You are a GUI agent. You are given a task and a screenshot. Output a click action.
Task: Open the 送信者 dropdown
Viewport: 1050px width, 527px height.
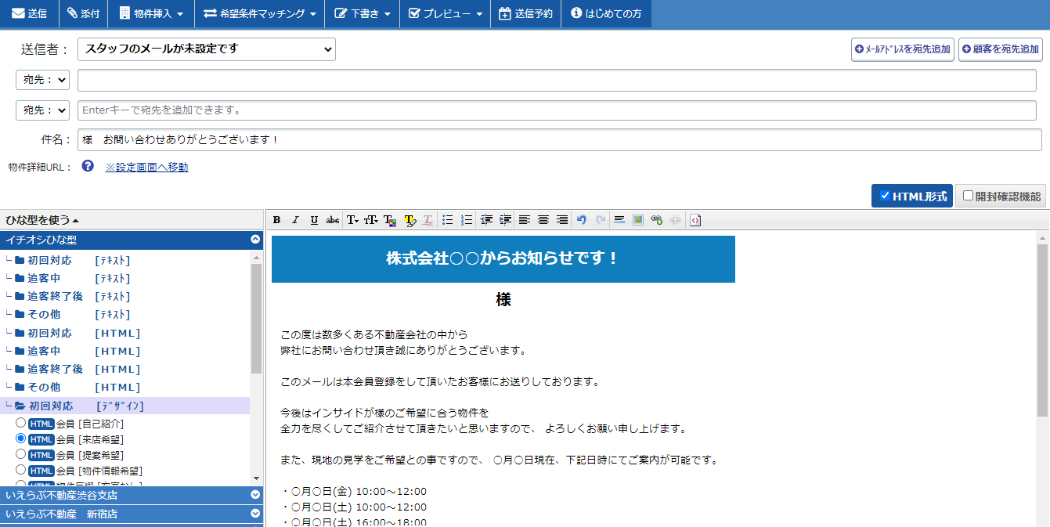click(207, 49)
